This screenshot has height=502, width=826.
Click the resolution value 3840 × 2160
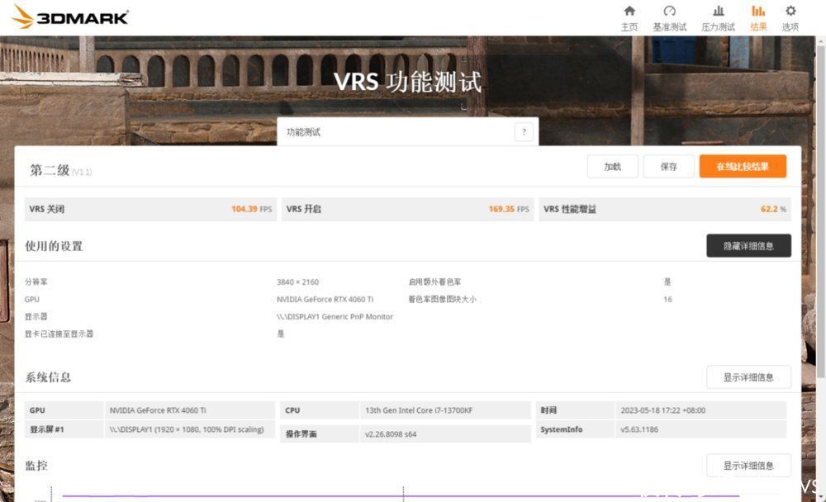297,282
